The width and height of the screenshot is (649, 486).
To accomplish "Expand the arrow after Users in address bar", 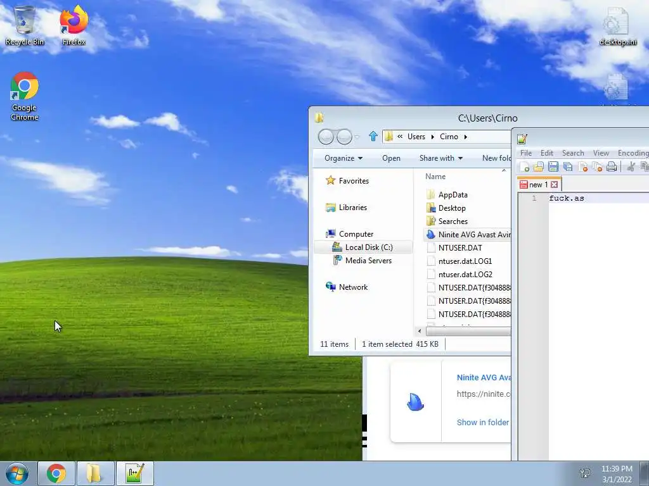I will point(432,137).
